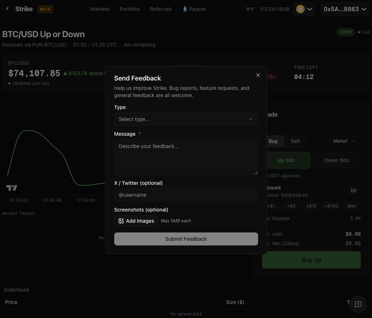The image size is (372, 318).
Task: Click the $74,107.85 BTC price
Action: coord(34,73)
